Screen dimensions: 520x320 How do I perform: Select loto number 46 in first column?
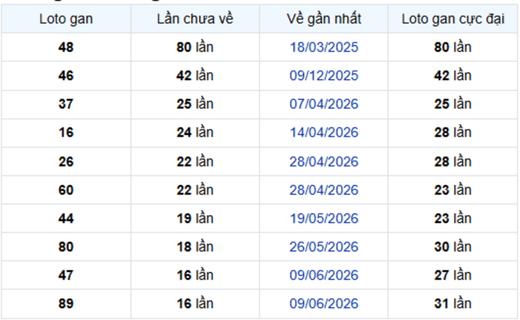tap(66, 76)
